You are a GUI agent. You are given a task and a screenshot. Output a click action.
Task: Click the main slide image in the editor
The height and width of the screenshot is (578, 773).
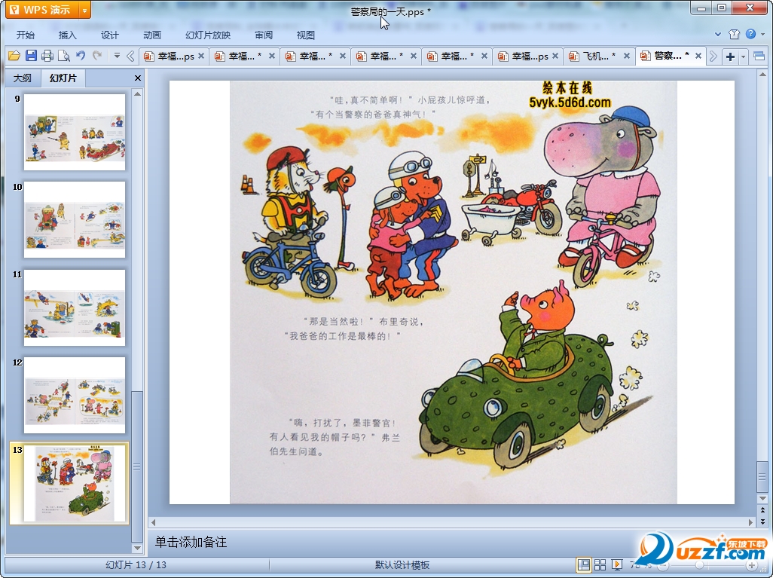[x=453, y=292]
